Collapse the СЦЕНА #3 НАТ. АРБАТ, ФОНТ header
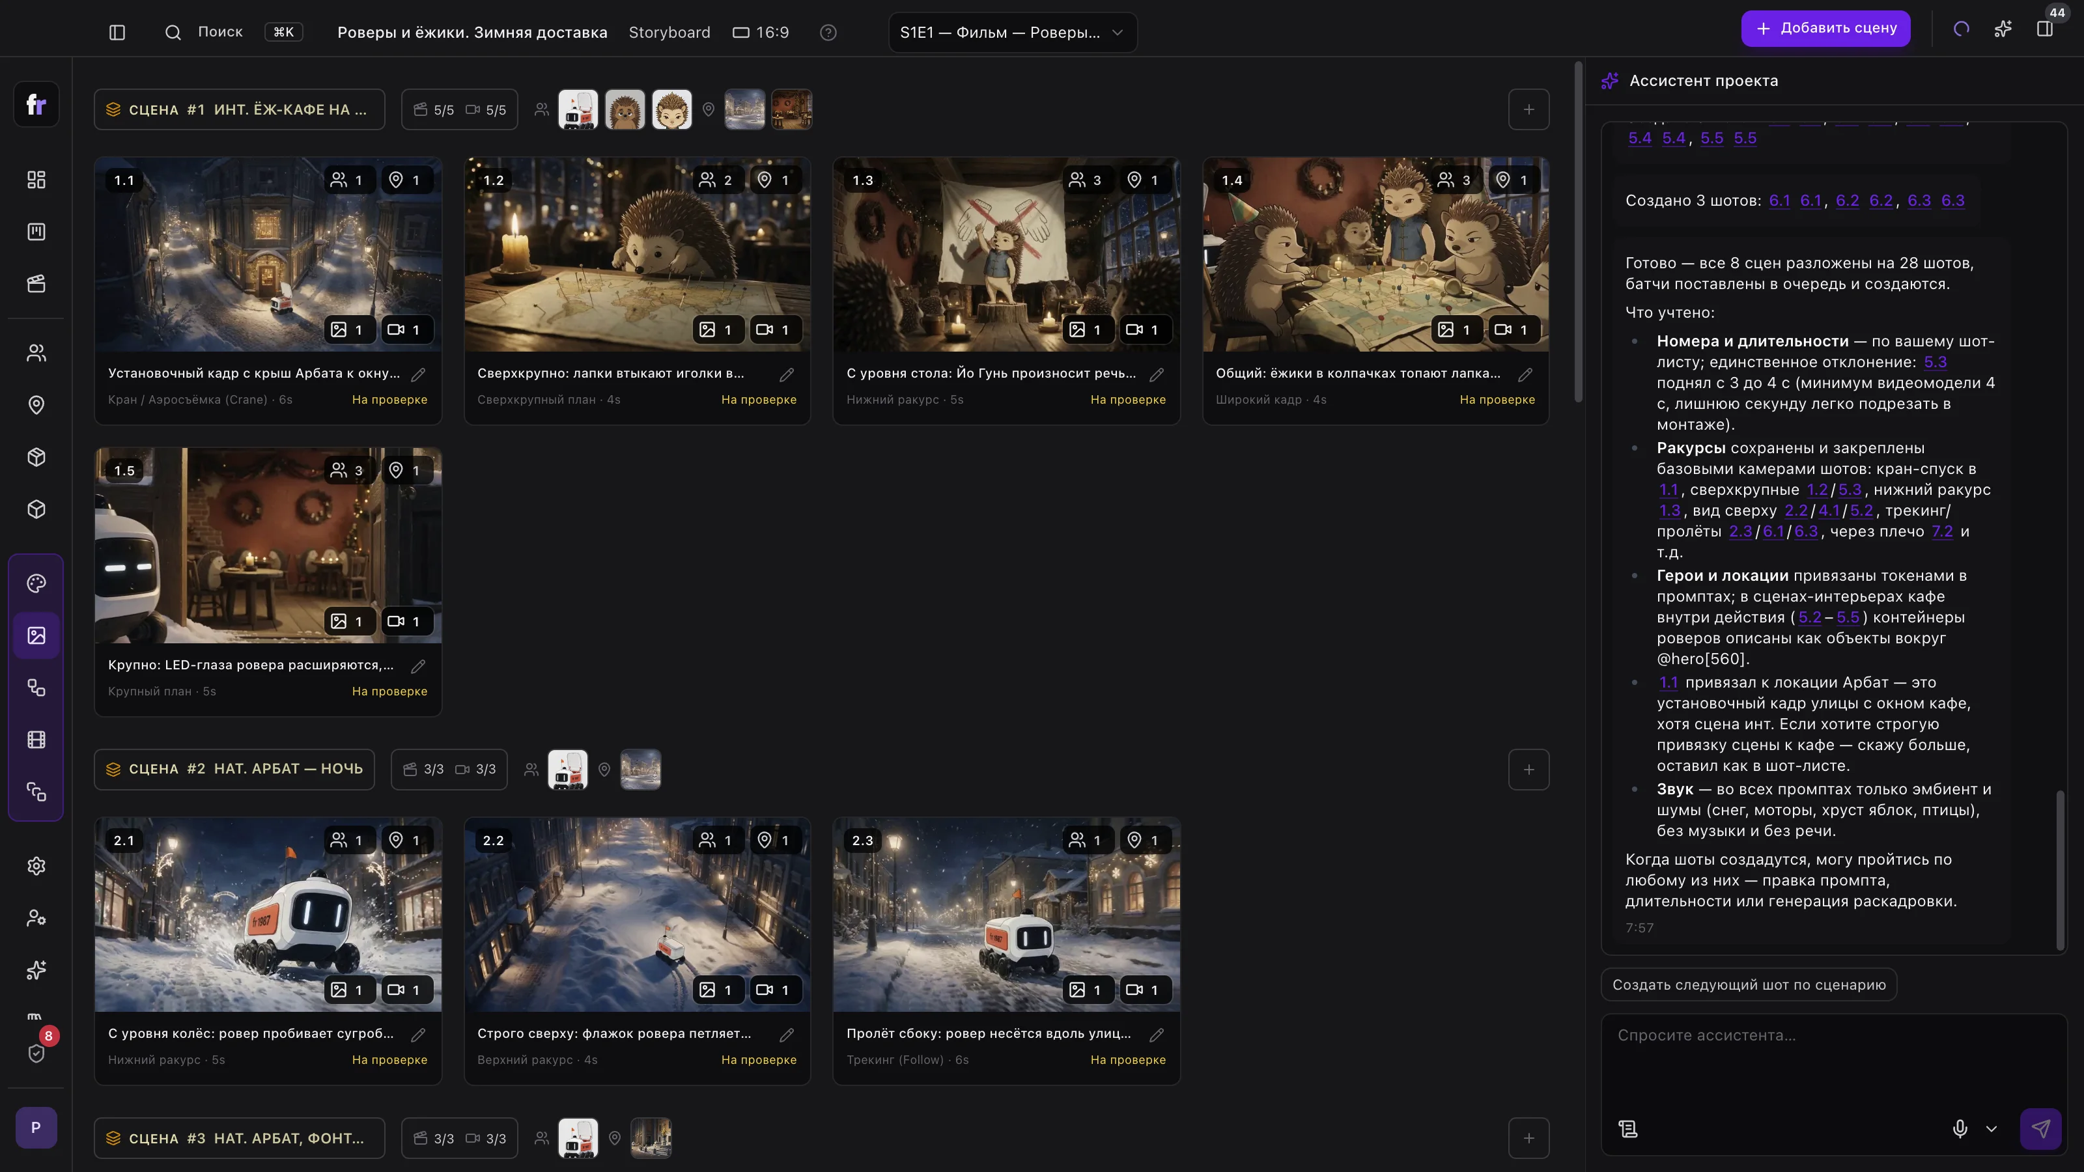The height and width of the screenshot is (1172, 2084). 240,1138
